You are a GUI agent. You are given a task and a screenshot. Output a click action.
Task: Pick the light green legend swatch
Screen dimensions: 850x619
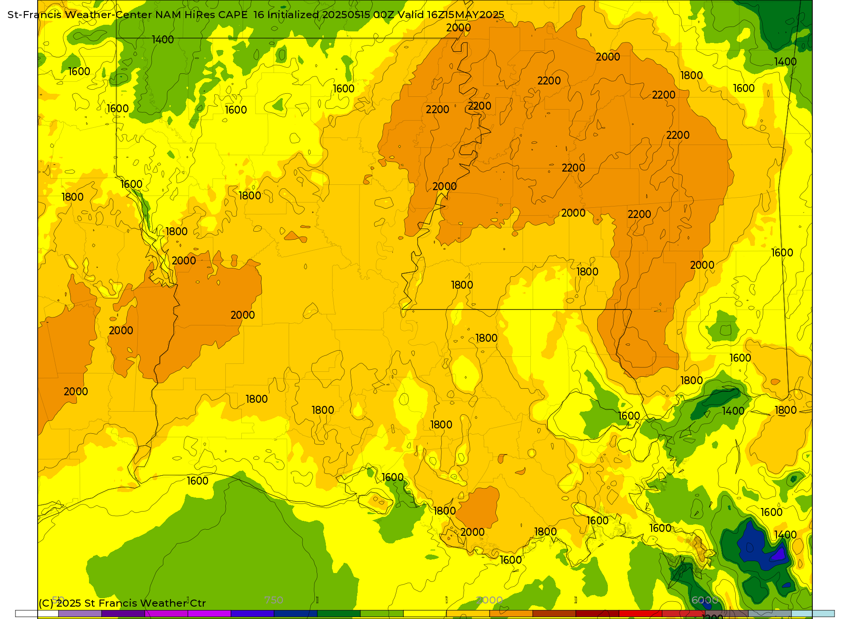tap(382, 613)
